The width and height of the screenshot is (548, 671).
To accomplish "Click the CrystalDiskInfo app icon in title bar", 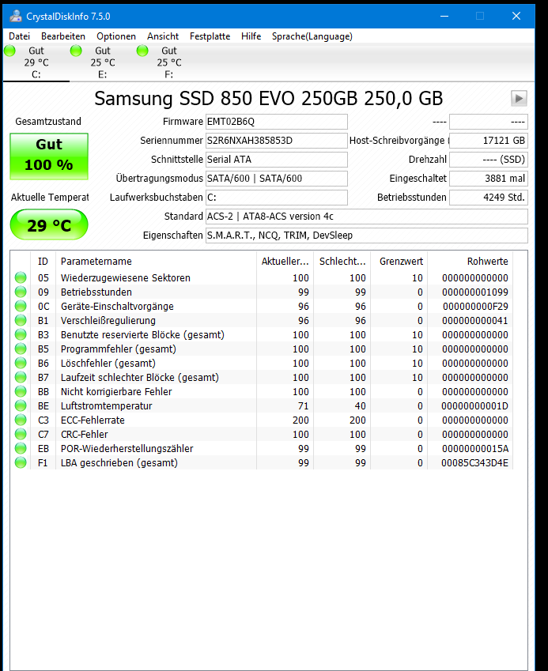I will point(16,17).
